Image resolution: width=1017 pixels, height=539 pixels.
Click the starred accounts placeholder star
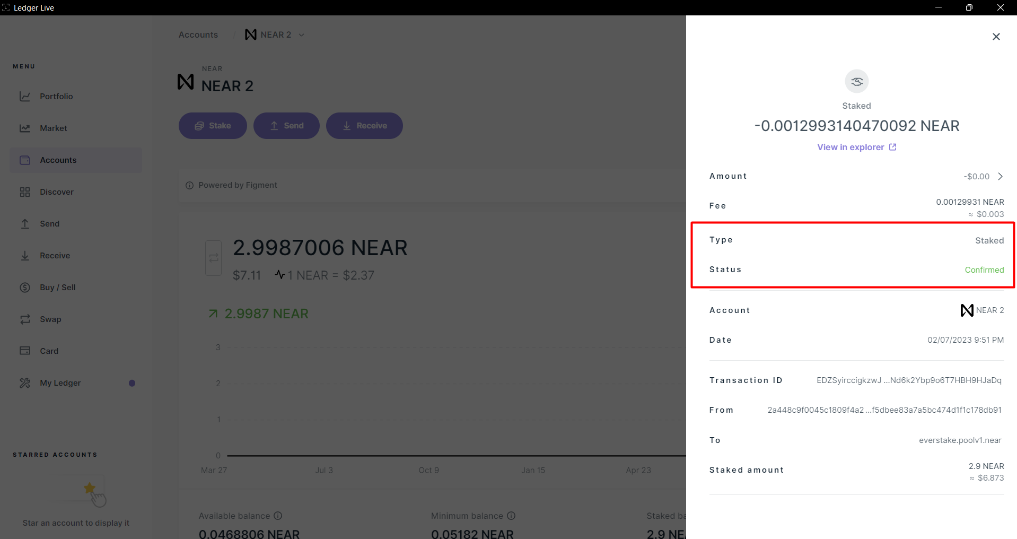click(90, 488)
